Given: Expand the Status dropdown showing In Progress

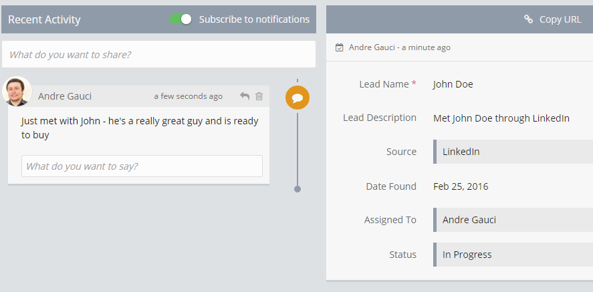Looking at the screenshot, I should [513, 255].
